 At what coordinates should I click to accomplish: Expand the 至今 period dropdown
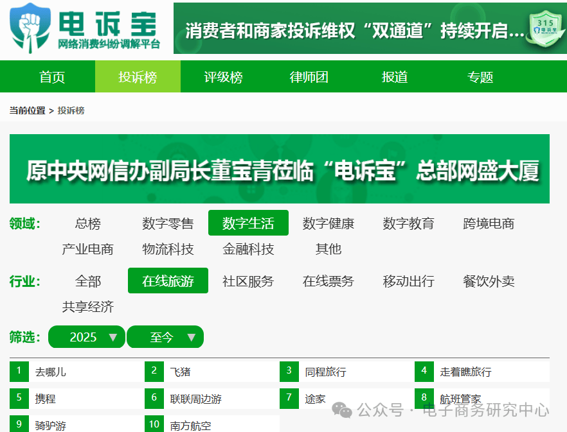165,337
